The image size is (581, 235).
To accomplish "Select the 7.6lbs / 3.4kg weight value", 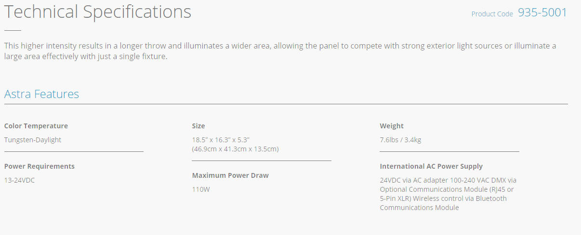I will [x=400, y=140].
